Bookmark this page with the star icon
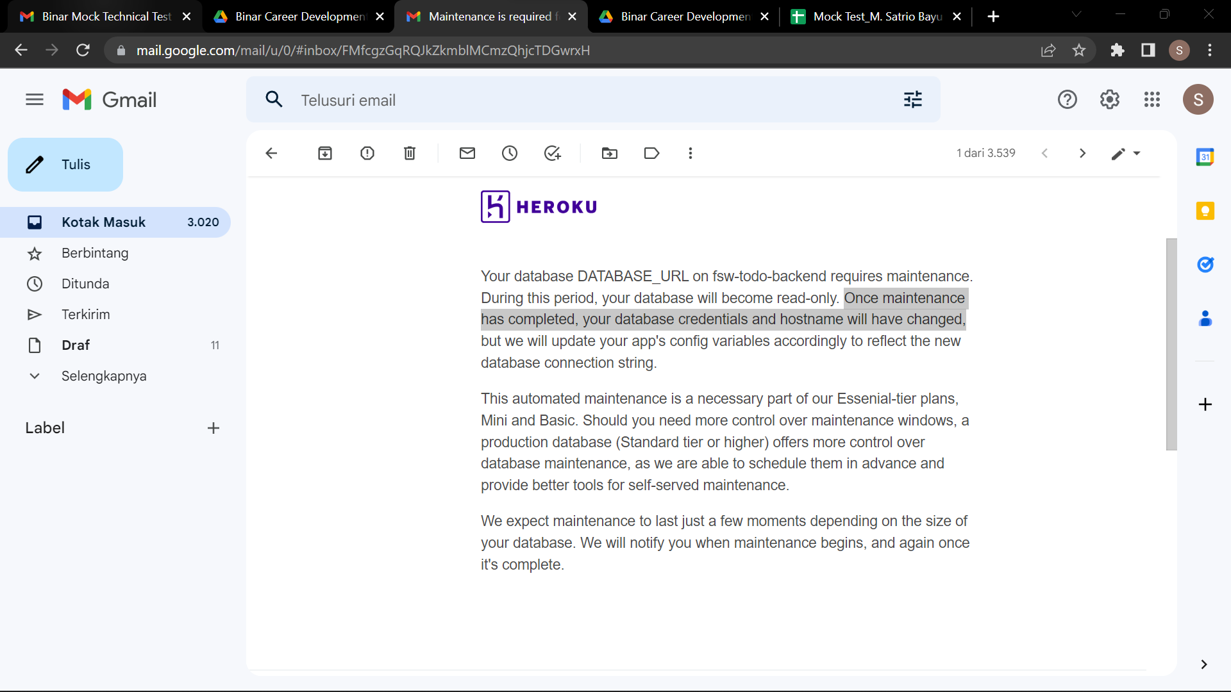The width and height of the screenshot is (1231, 692). 1079,50
